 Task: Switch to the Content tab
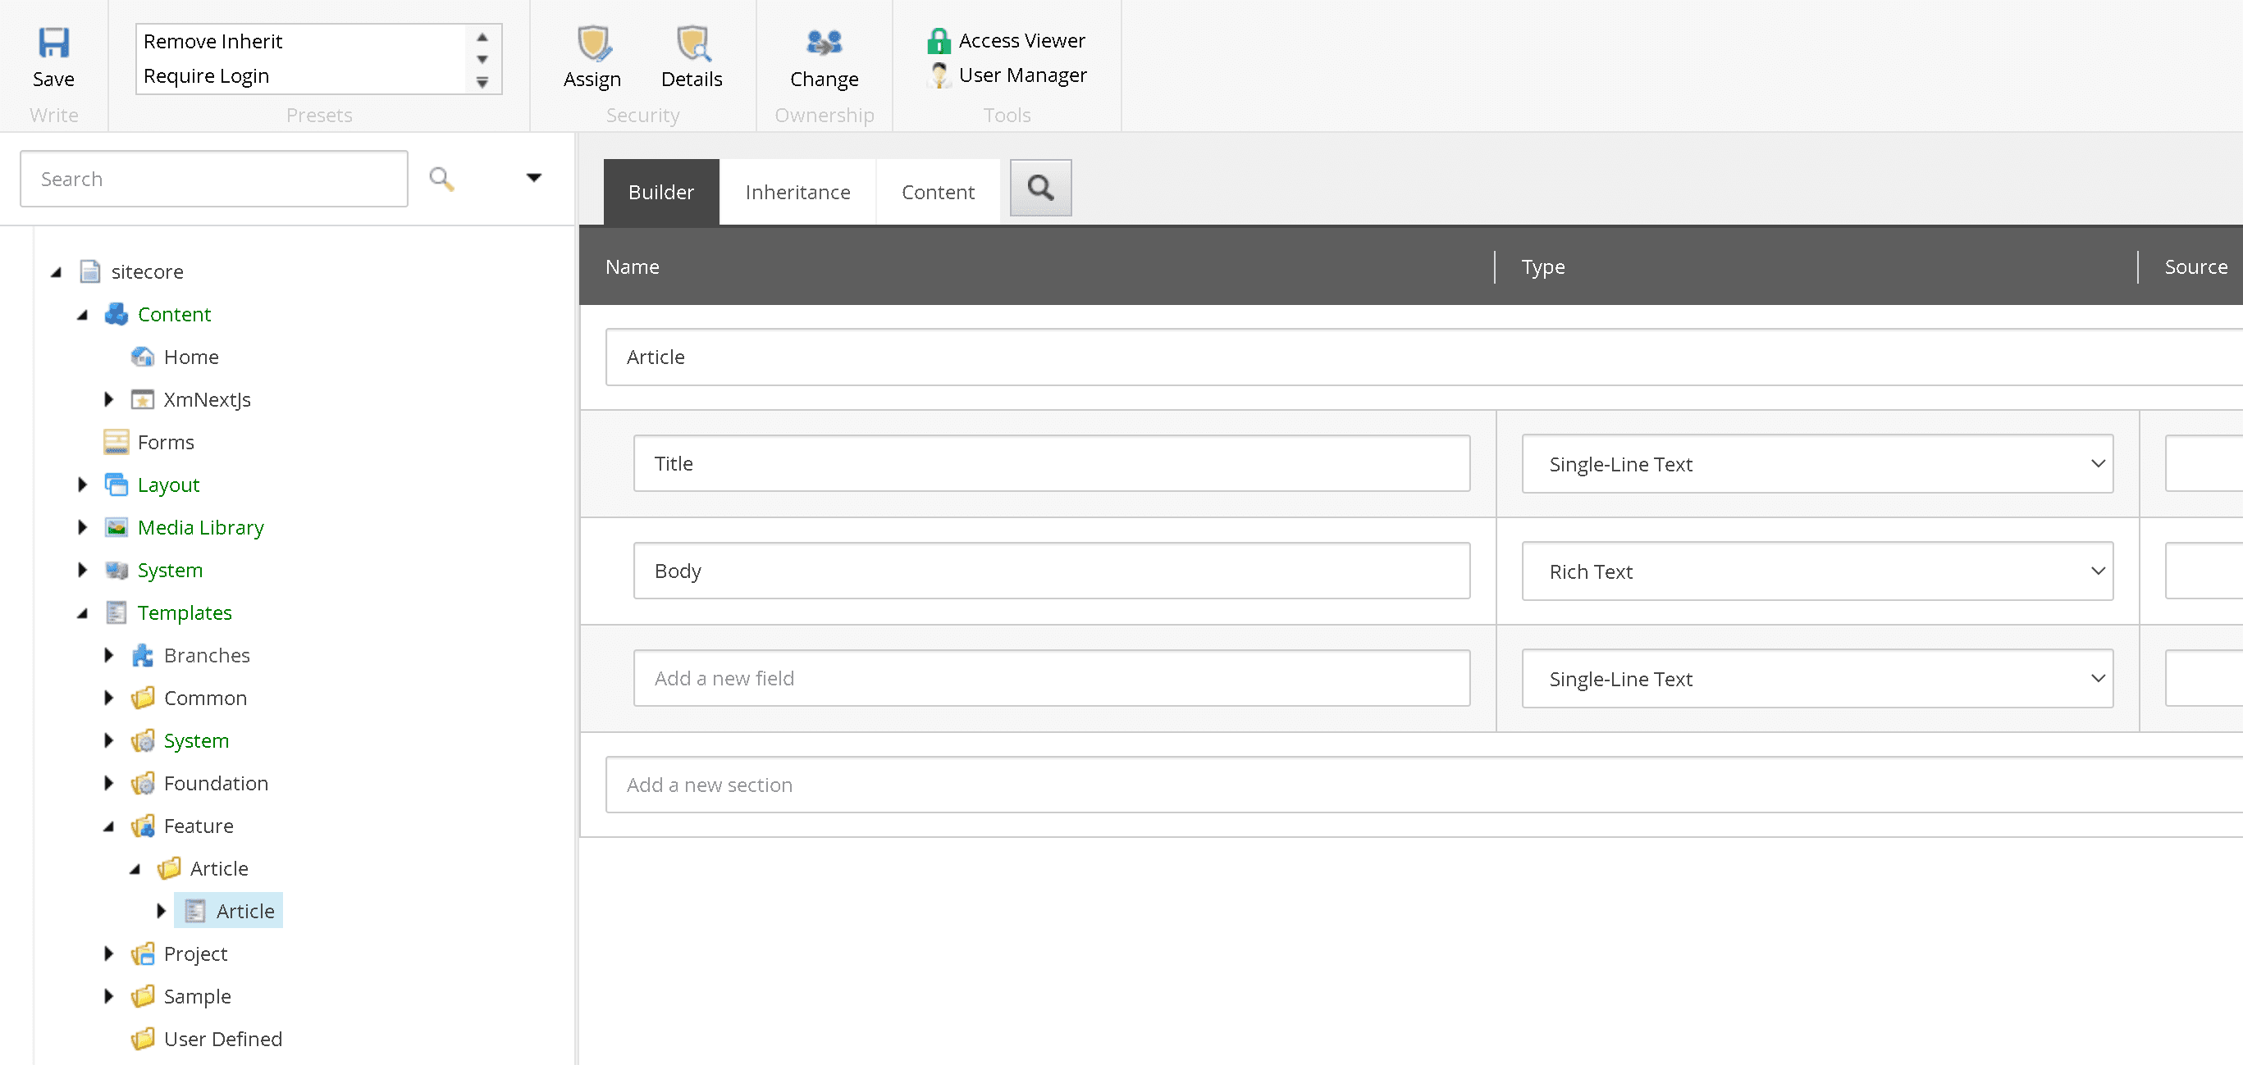point(937,193)
